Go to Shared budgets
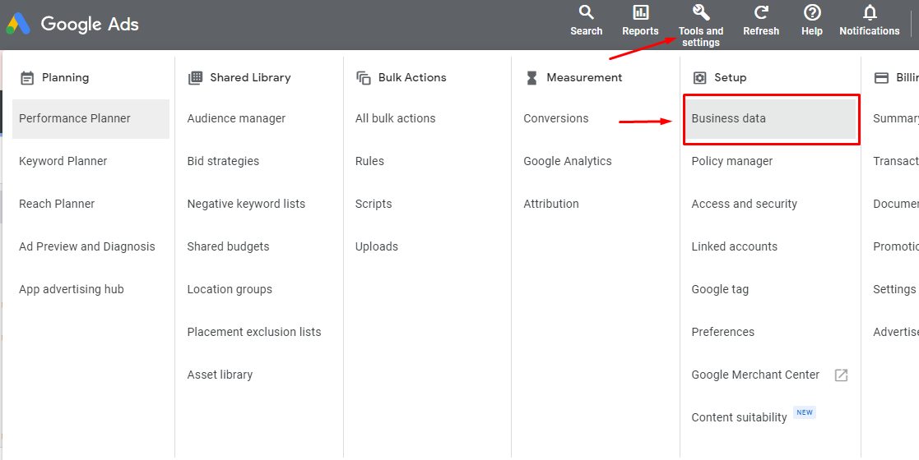The width and height of the screenshot is (919, 460). pos(228,246)
